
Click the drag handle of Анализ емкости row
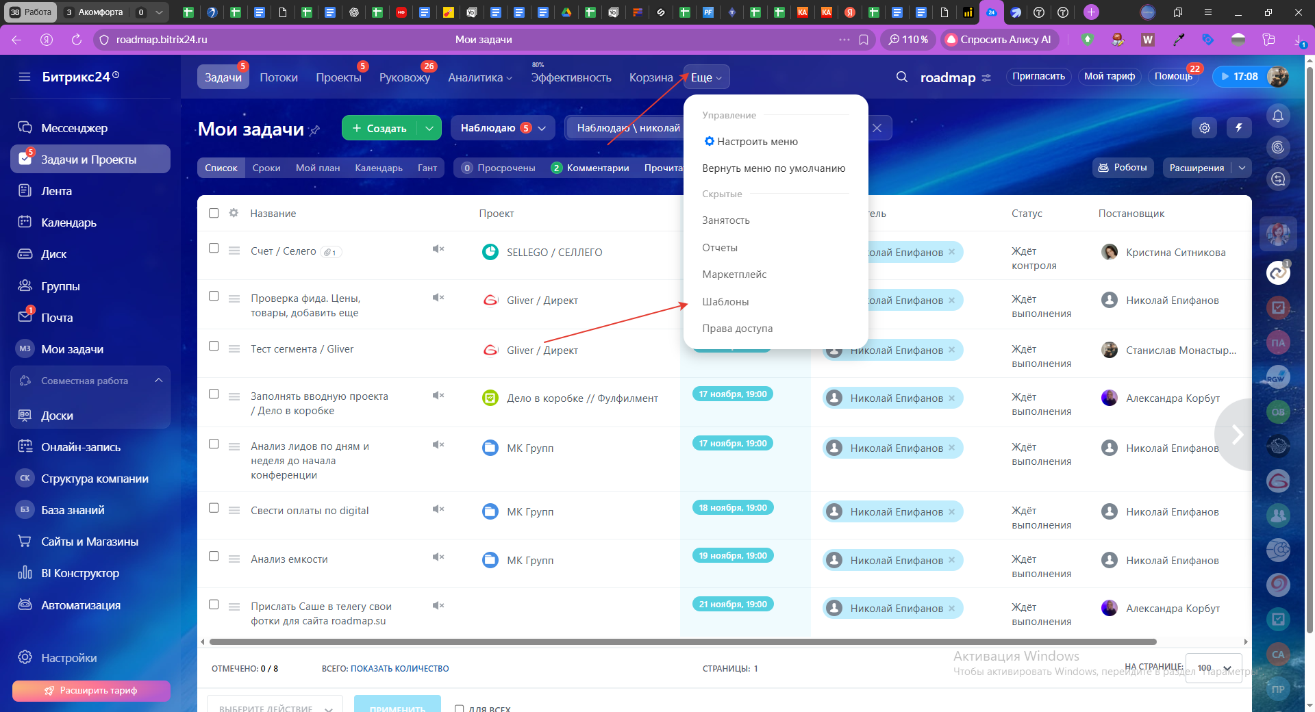(x=234, y=559)
